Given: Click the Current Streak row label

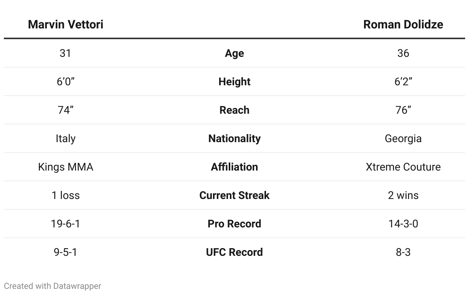Looking at the screenshot, I should [234, 196].
